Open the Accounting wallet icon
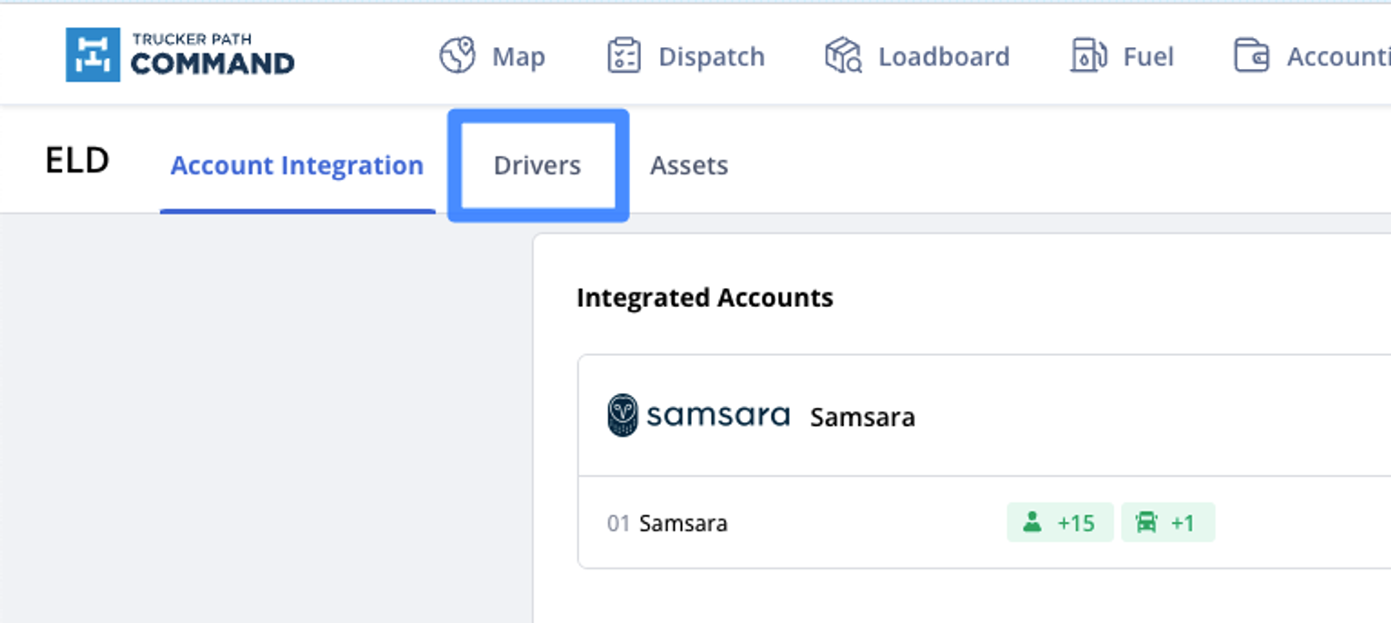 coord(1251,55)
